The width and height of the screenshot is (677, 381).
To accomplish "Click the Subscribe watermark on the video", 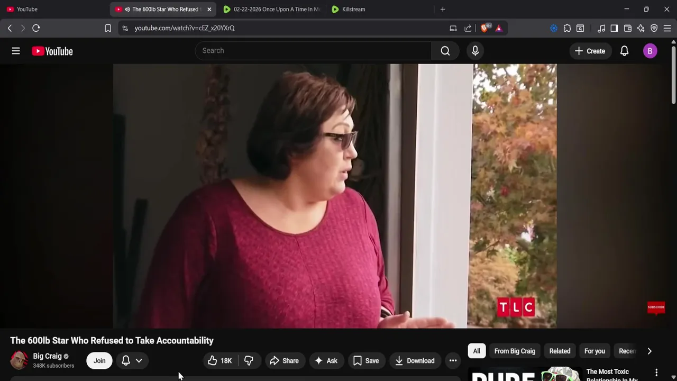I will coord(656,307).
